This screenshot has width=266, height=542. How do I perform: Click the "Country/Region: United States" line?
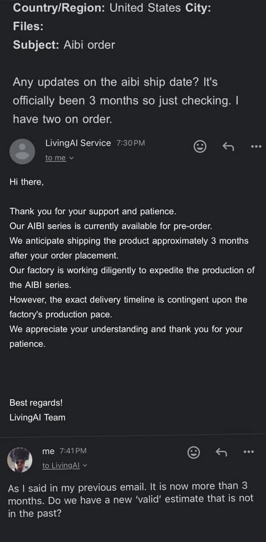click(x=97, y=7)
